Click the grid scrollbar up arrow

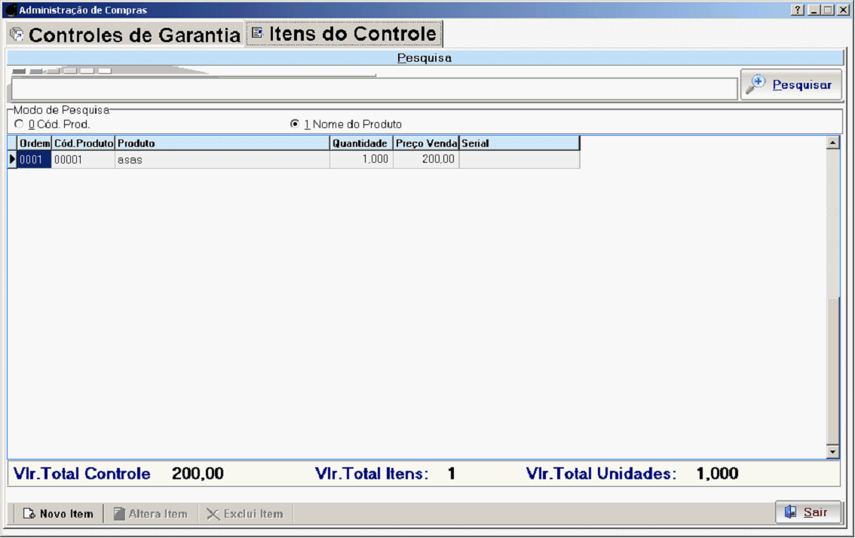coord(833,142)
